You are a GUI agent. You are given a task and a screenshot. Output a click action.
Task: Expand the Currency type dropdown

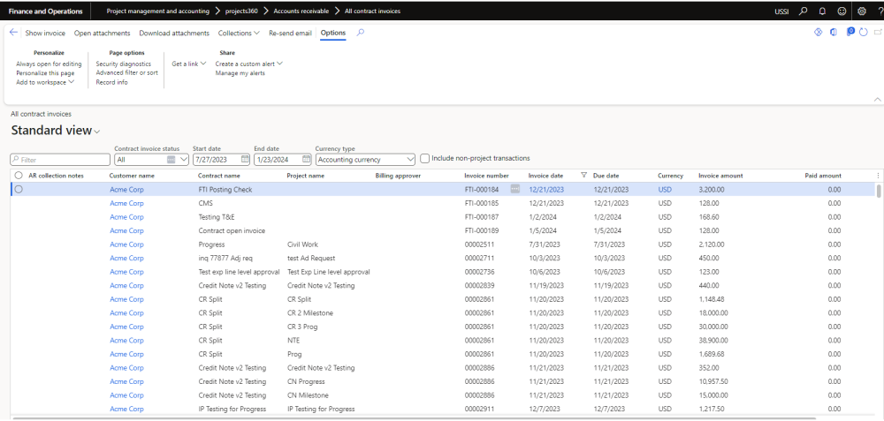(408, 160)
